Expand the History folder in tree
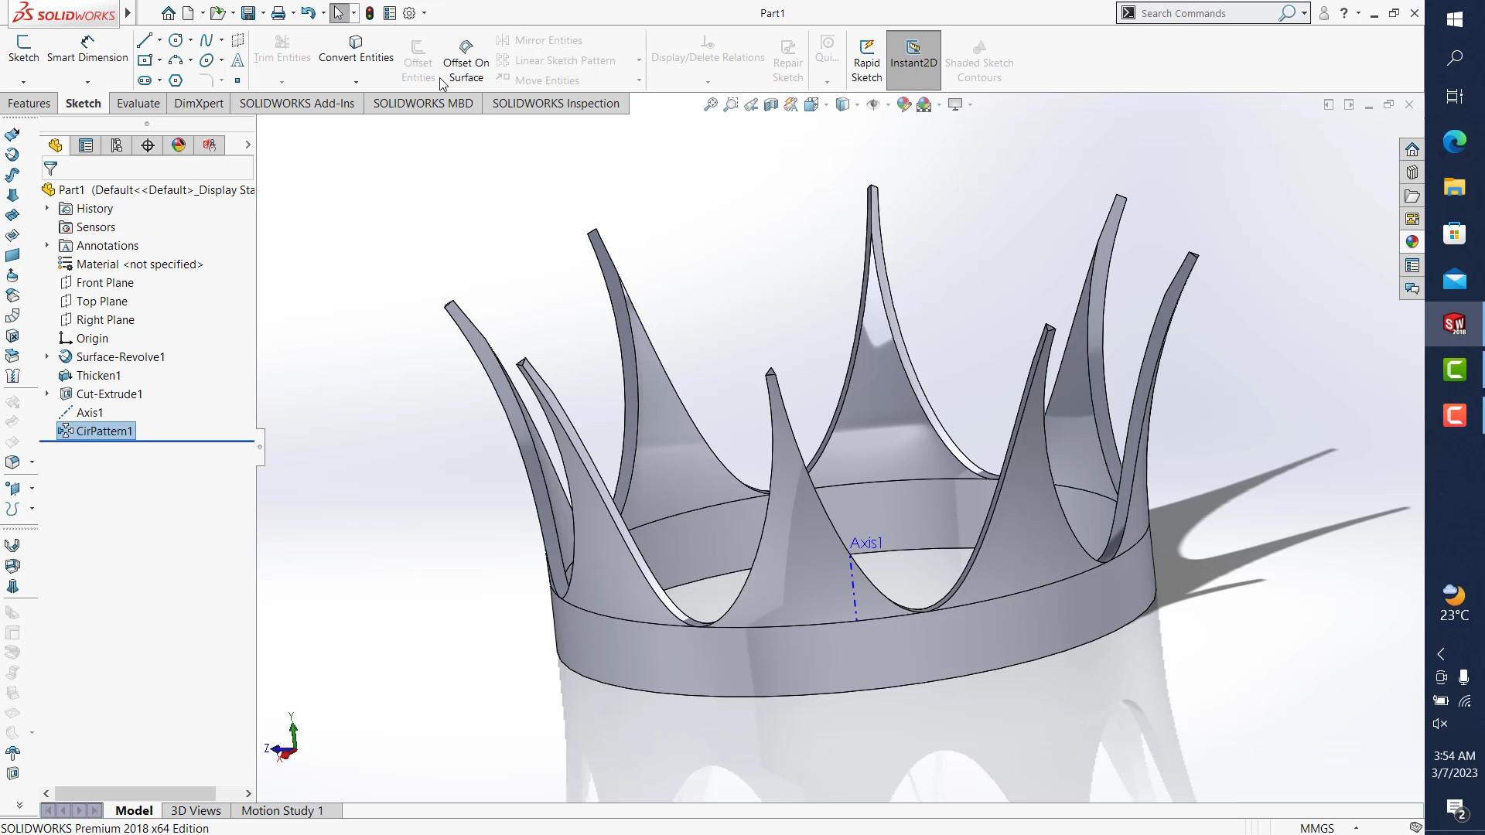 (x=47, y=209)
